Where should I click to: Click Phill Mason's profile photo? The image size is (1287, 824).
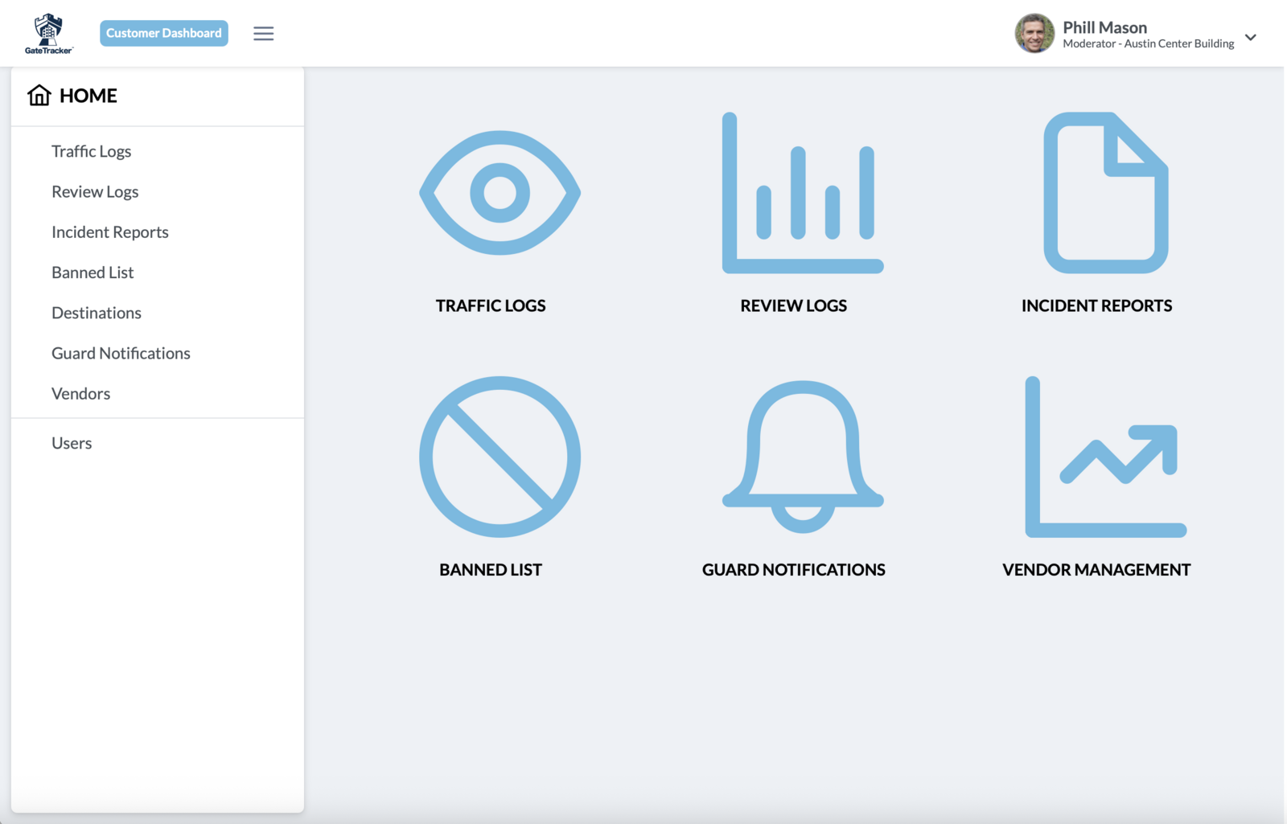pyautogui.click(x=1034, y=34)
